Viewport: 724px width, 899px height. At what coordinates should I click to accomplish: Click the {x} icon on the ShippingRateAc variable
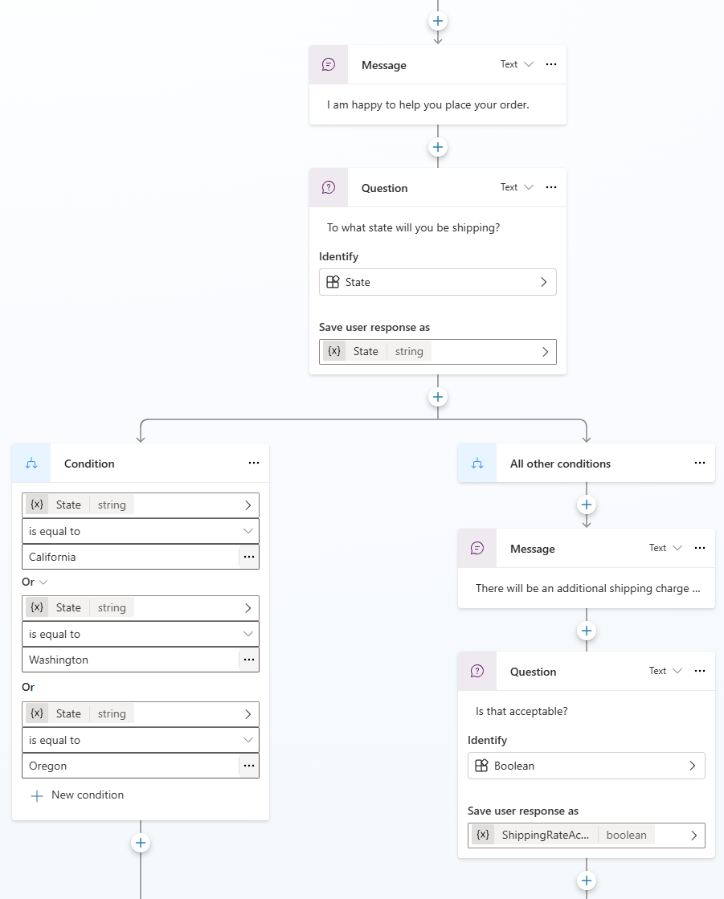483,835
